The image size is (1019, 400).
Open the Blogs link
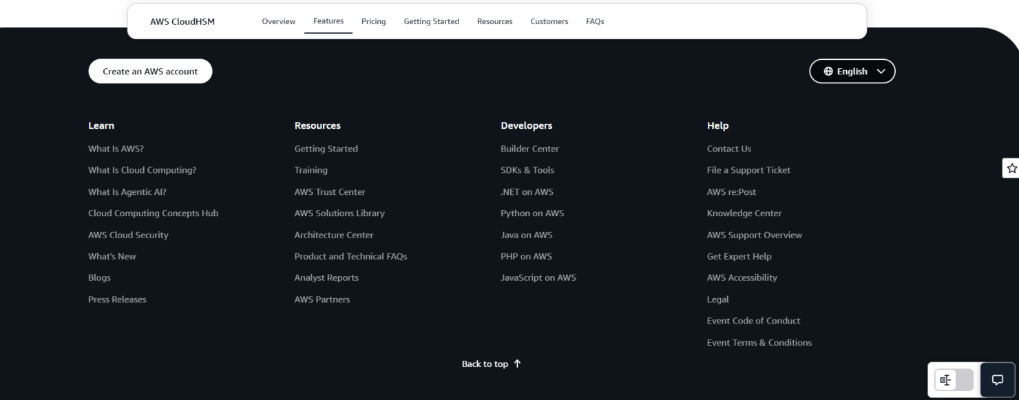tap(99, 277)
